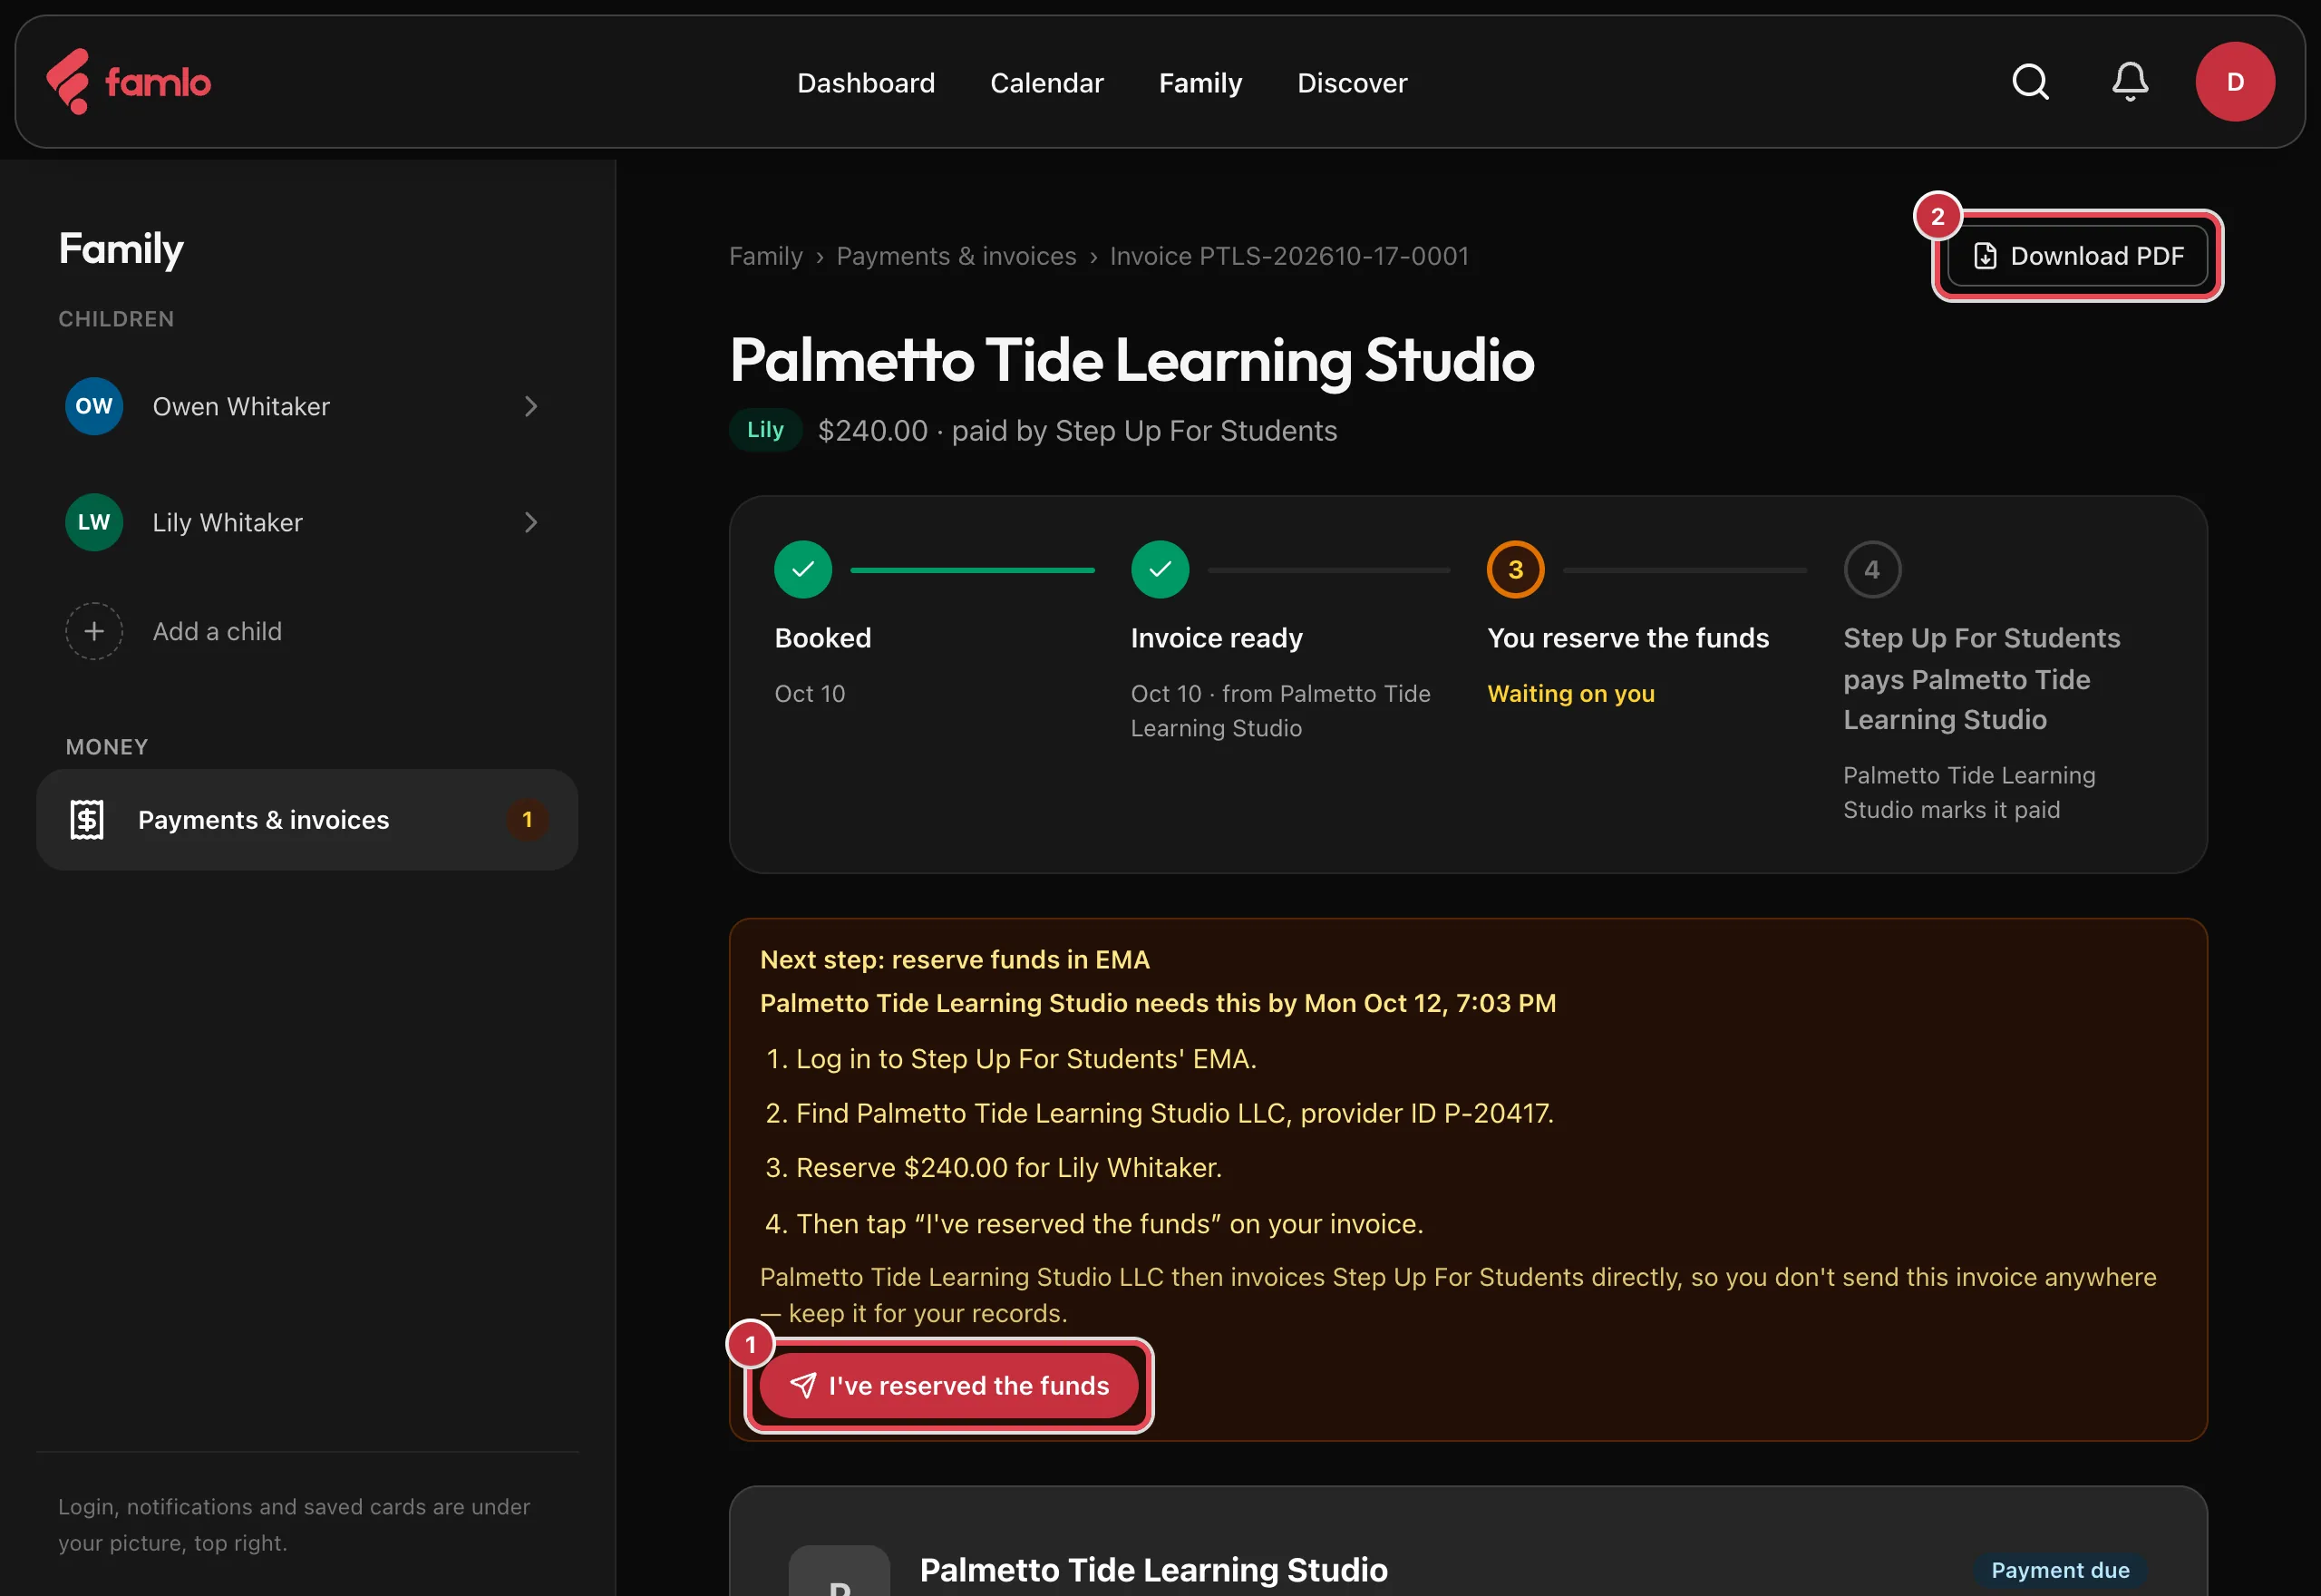This screenshot has height=1596, width=2321.
Task: Switch to the Calendar tab
Action: click(1046, 83)
